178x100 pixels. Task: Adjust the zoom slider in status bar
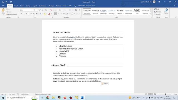pyautogui.click(x=165, y=94)
